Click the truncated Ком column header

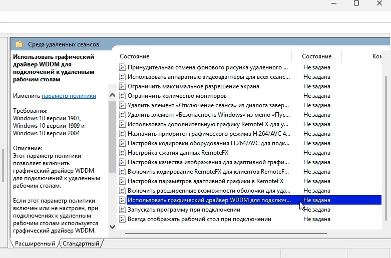point(376,56)
